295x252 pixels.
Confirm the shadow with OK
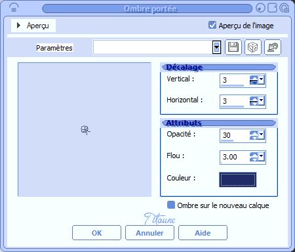[96, 233]
